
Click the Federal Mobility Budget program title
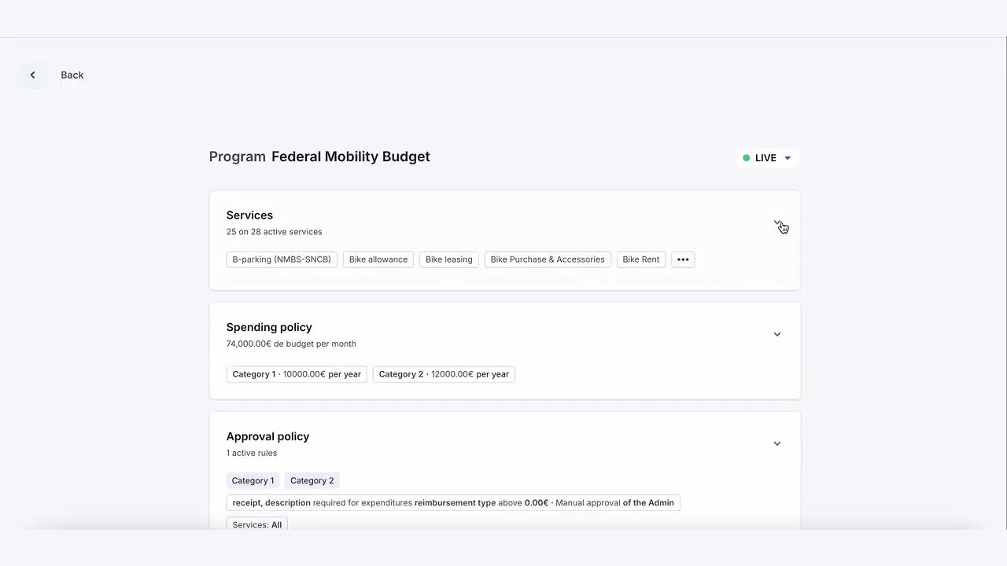pos(351,156)
